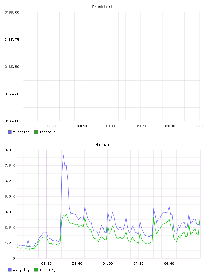
Task: Click Mumbai's green Incoming legend swatch
Action: coord(36,270)
